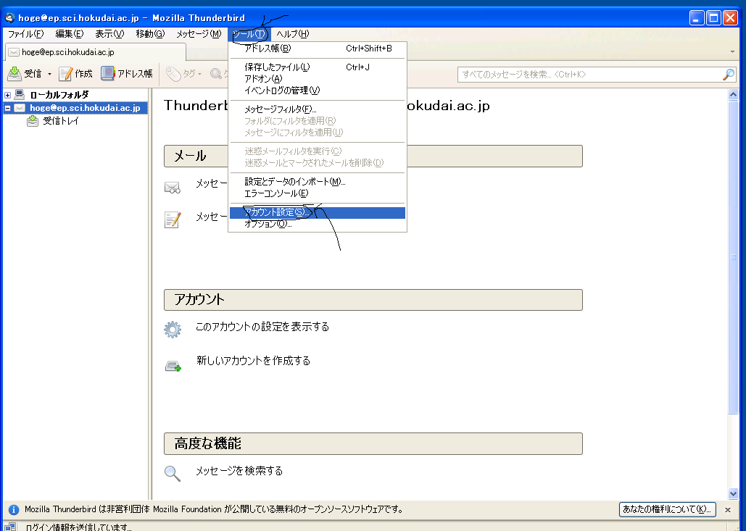Image resolution: width=746 pixels, height=531 pixels.
Task: Open the メッセージ(M) menu
Action: click(199, 34)
